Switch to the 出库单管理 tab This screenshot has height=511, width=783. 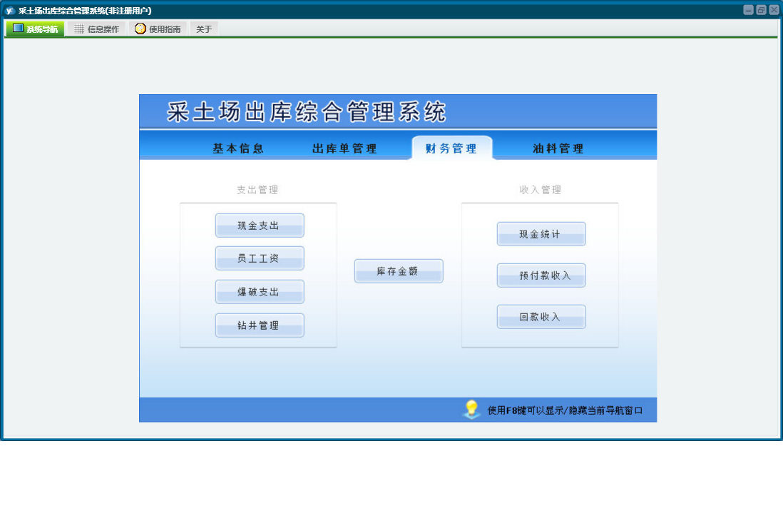click(344, 148)
